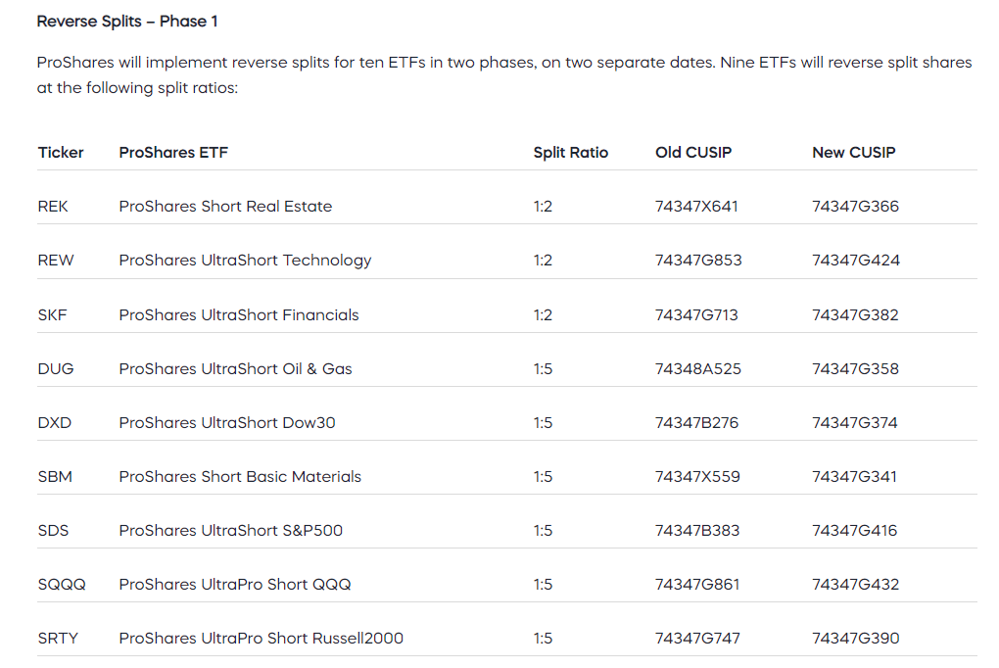Click new CUSIP 74347G374 for DXD

tap(855, 422)
